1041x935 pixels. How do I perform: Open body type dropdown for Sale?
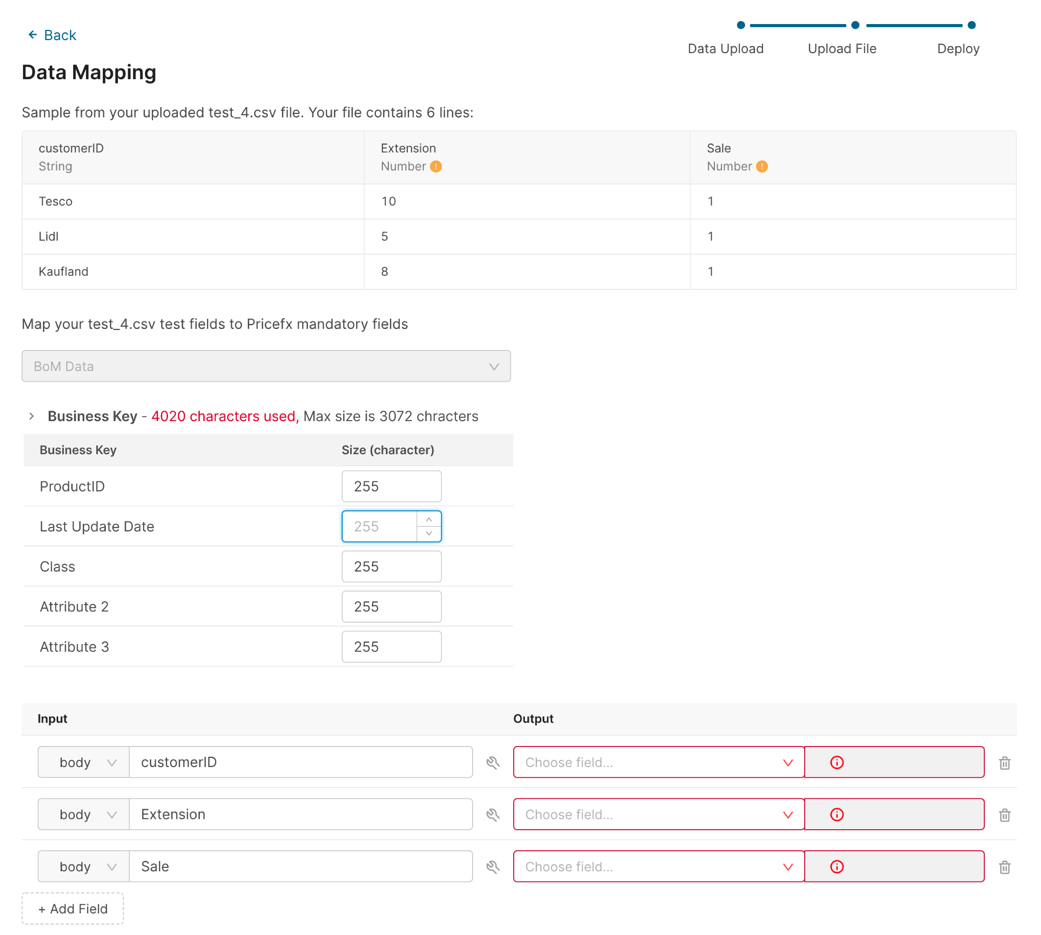tap(84, 867)
